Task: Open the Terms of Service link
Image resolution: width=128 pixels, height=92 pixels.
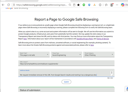Action: (103, 39)
